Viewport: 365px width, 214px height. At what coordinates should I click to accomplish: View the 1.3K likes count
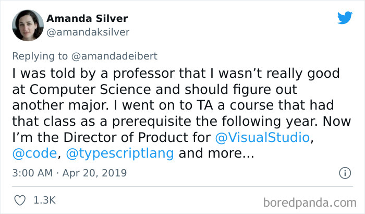tap(44, 200)
